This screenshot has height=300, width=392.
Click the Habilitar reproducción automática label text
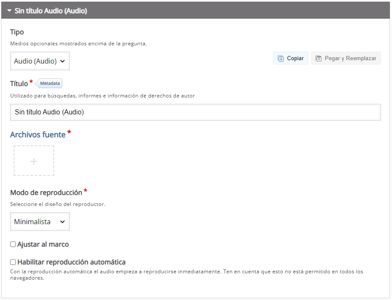pos(71,262)
